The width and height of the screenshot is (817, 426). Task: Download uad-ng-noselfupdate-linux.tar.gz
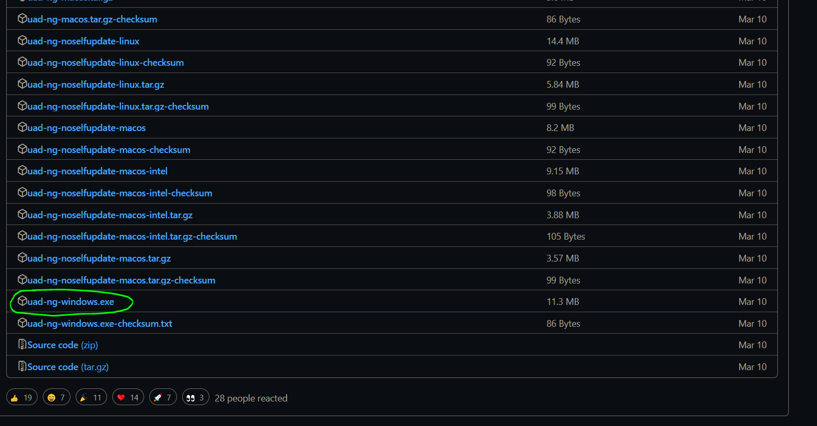[96, 85]
